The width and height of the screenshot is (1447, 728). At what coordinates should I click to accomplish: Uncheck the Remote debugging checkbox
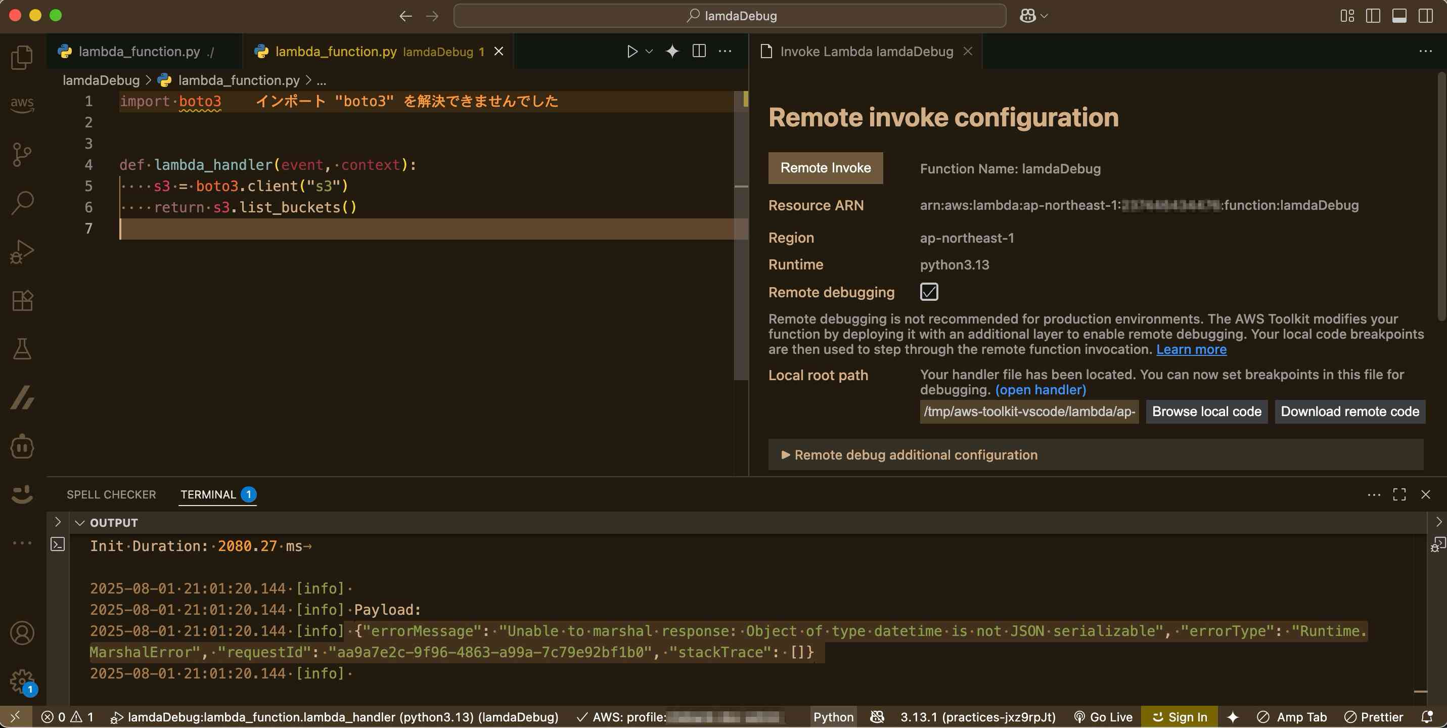[929, 292]
